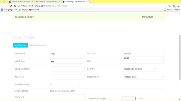Click the Company Name field
The image size is (181, 101).
tap(67, 69)
